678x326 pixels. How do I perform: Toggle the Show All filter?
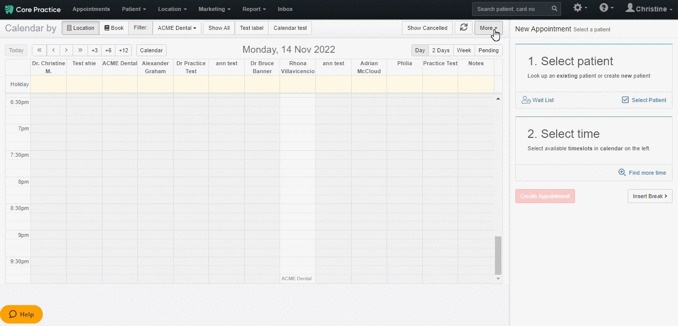219,28
